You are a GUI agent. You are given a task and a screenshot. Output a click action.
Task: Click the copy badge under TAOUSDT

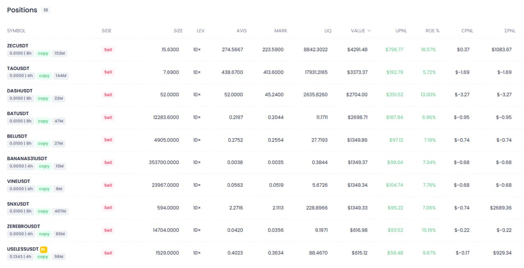(x=44, y=76)
